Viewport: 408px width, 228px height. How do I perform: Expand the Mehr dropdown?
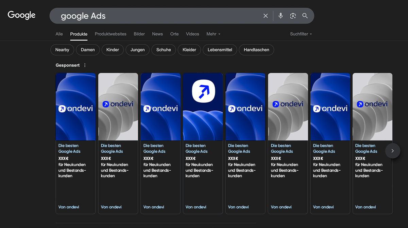coord(214,34)
